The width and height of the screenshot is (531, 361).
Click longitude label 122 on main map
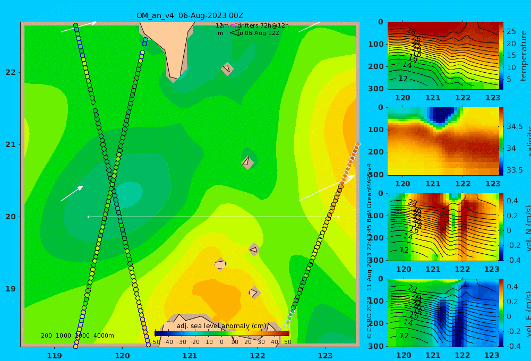[x=258, y=356]
